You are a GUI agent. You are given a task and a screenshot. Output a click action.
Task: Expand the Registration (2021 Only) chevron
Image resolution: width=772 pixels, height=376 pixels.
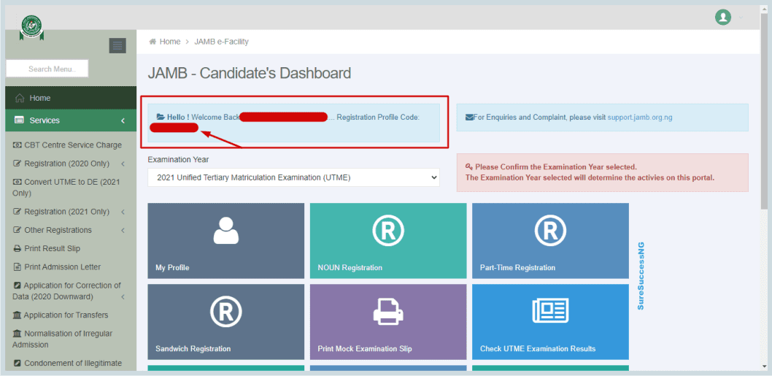pos(123,212)
